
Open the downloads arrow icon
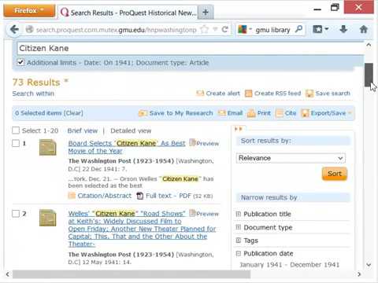point(343,29)
